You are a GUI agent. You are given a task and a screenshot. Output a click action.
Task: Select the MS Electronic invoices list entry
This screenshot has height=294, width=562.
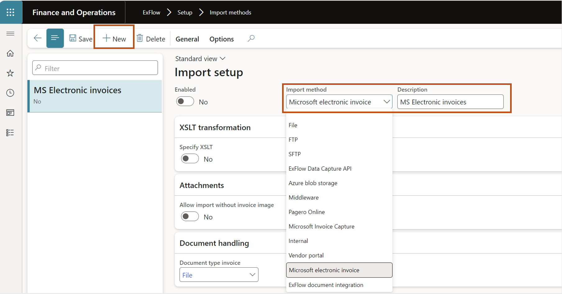pos(95,96)
